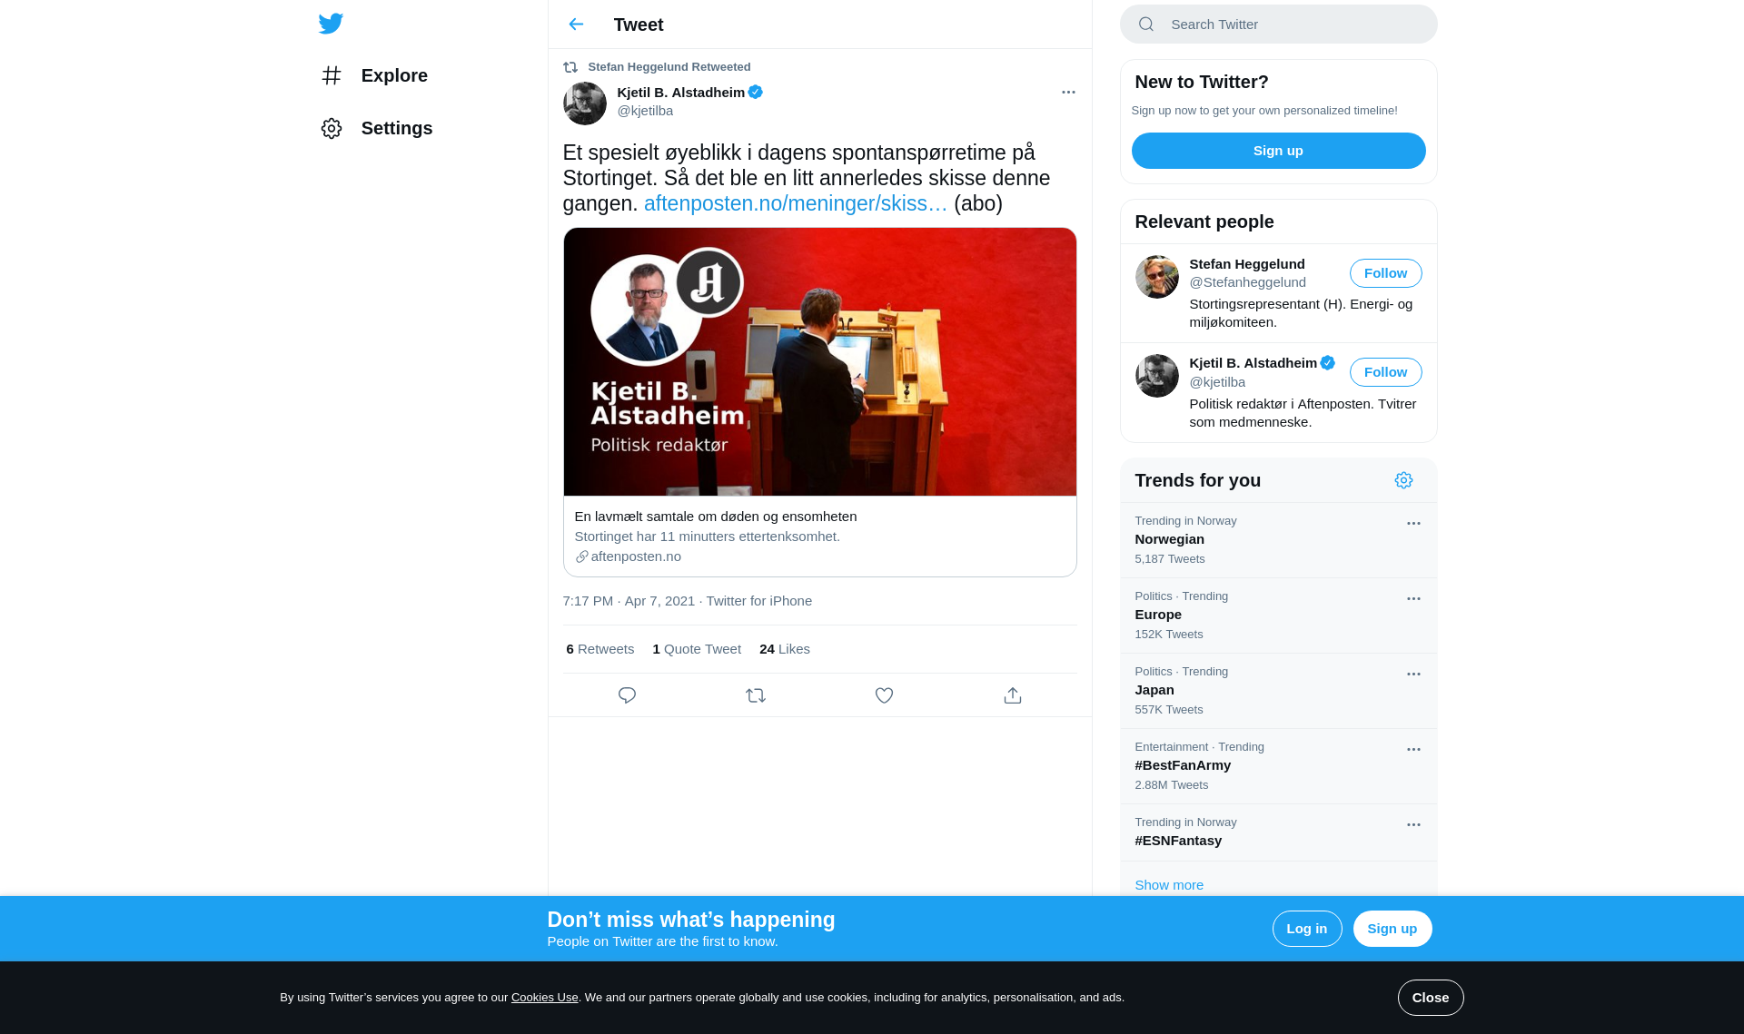Click the retweet icon under the tweet

(756, 695)
